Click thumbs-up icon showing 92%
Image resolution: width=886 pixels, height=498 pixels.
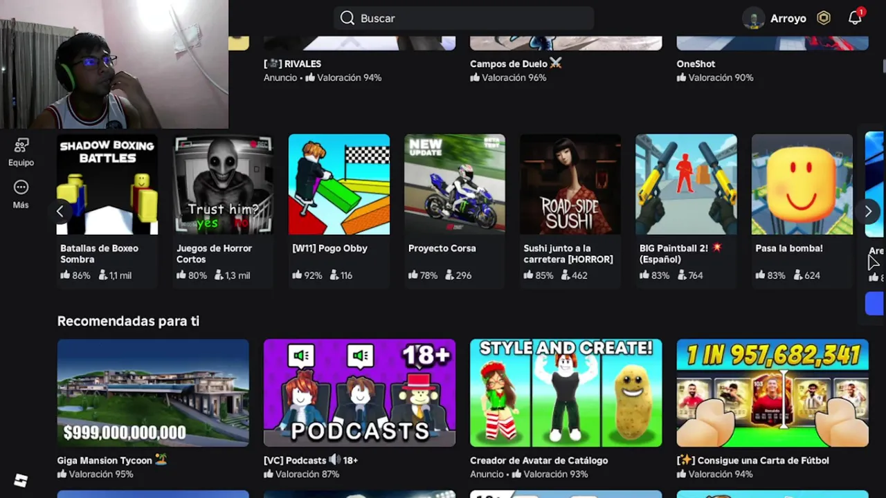[297, 275]
